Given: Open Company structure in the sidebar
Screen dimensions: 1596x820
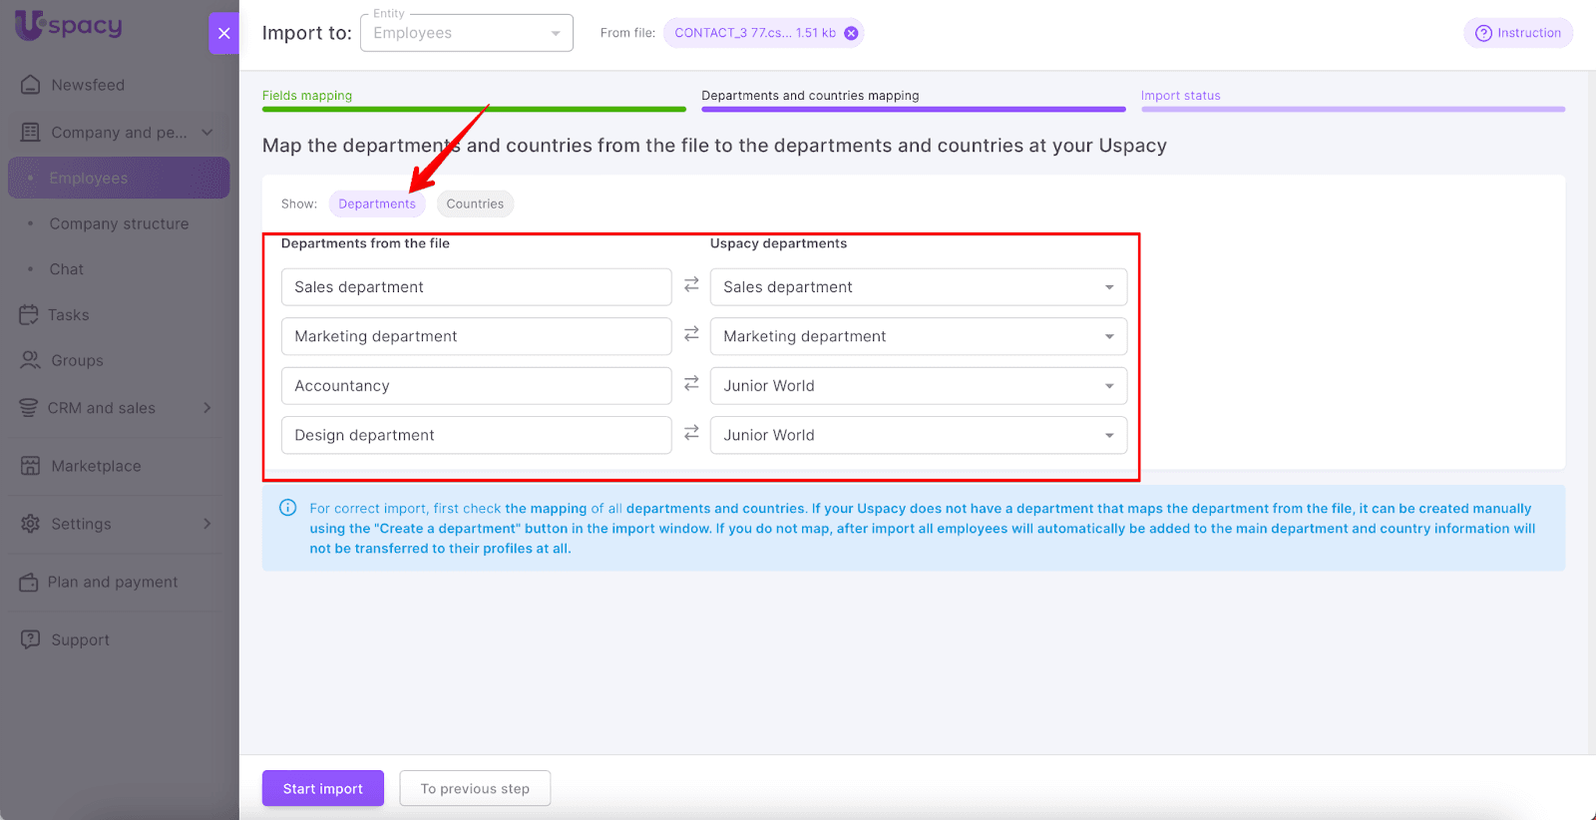Looking at the screenshot, I should 119,223.
